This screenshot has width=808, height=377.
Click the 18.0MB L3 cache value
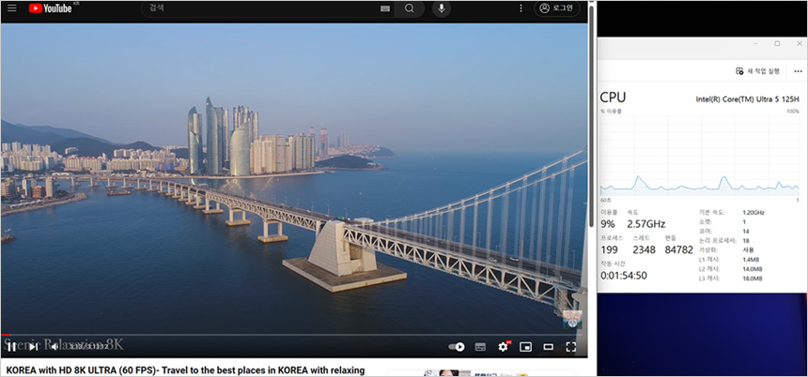click(752, 279)
